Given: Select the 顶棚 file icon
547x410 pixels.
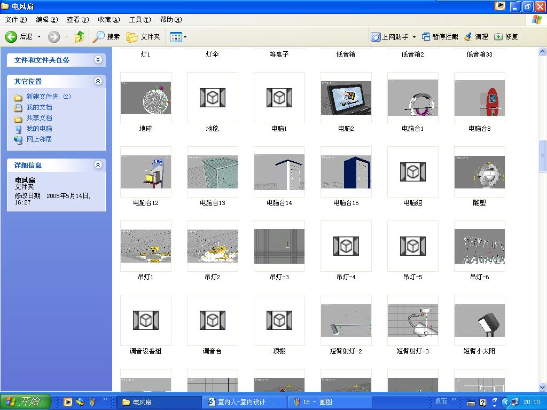Looking at the screenshot, I should coord(279,320).
